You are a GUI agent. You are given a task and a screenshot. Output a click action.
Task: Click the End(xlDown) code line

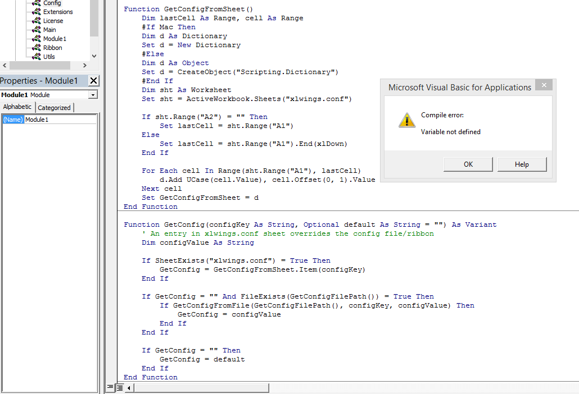pyautogui.click(x=254, y=144)
